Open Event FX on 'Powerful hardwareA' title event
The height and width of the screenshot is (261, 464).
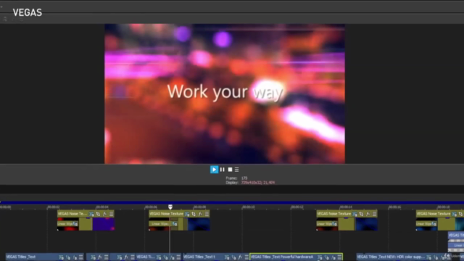[333, 257]
